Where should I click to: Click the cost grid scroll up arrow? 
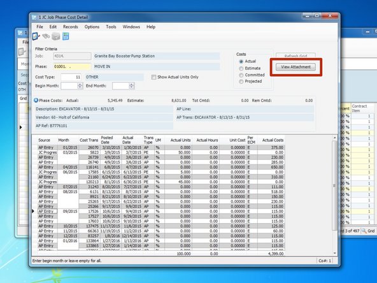coord(334,138)
